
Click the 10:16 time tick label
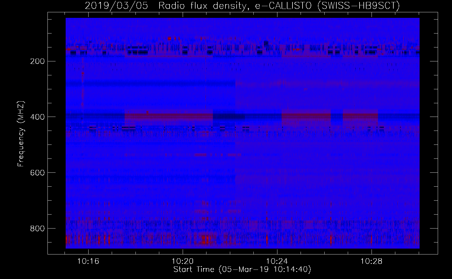point(88,262)
